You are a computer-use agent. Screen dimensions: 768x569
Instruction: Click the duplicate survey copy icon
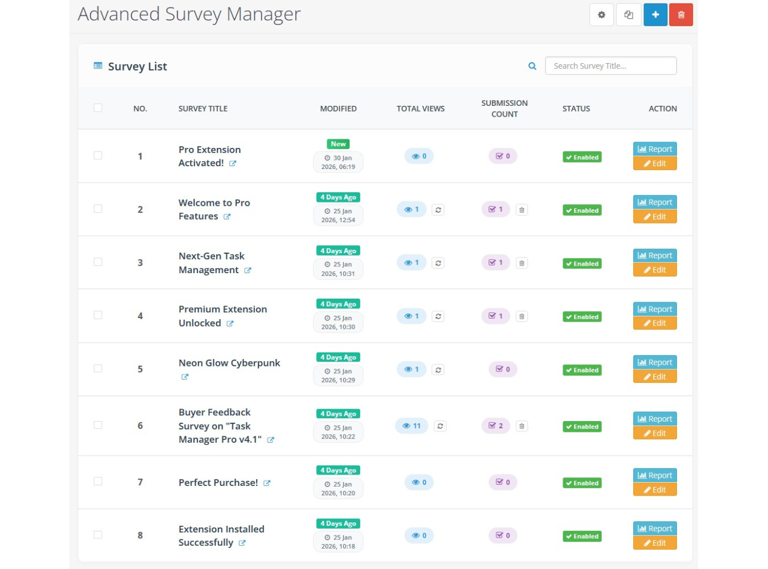pos(629,15)
